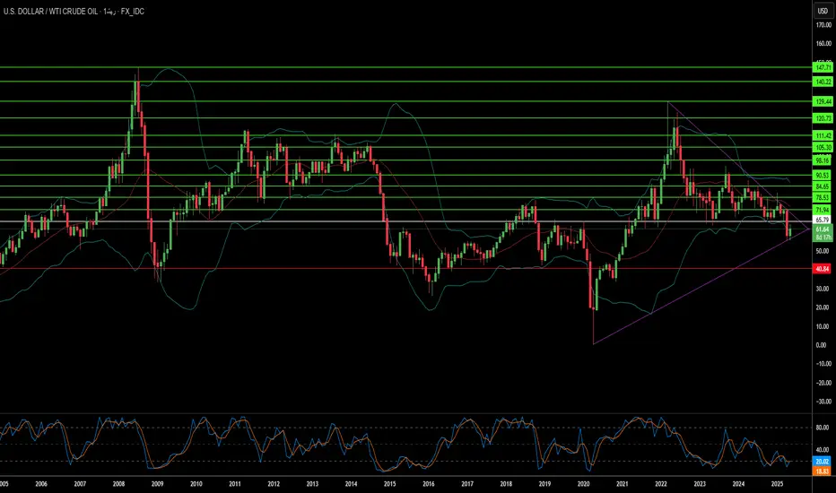The width and height of the screenshot is (836, 493).
Task: Select the 120.73 green price label
Action: (x=823, y=118)
